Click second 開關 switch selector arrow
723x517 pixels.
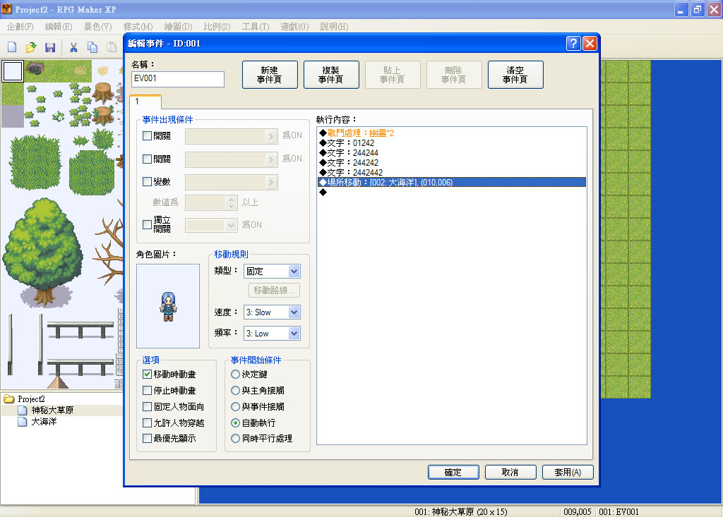pyautogui.click(x=271, y=159)
